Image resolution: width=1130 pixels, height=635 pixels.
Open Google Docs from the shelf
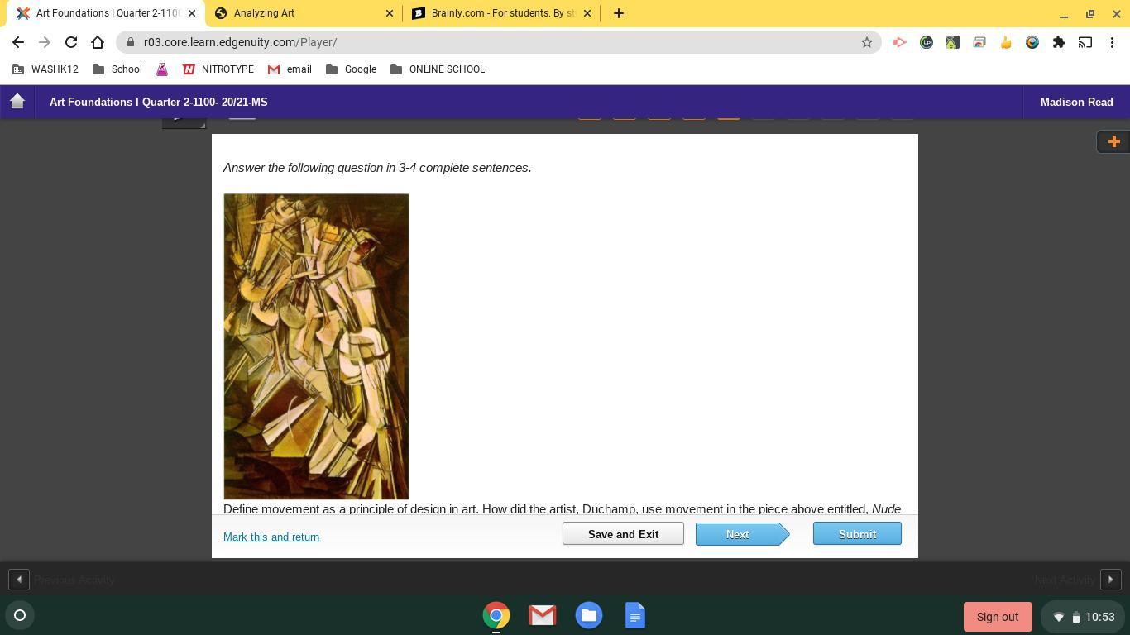coord(635,615)
